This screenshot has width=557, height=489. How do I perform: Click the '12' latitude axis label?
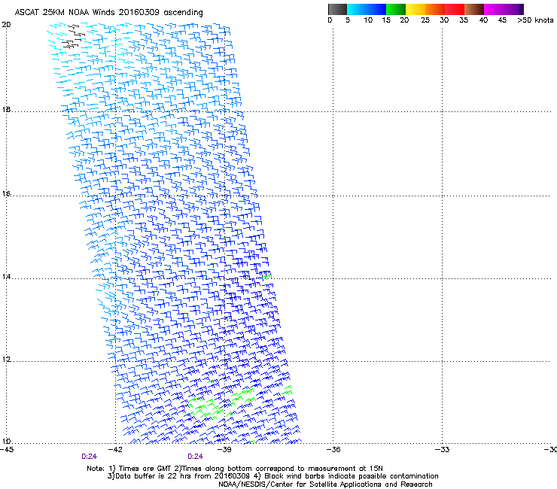[x=6, y=360]
